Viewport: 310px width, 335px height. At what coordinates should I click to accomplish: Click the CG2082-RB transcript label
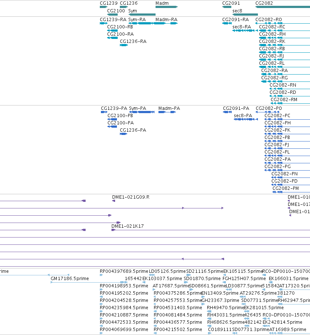pos(272,48)
